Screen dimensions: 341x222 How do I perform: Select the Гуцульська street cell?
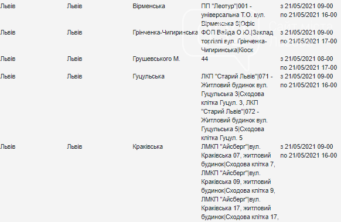click(x=148, y=77)
